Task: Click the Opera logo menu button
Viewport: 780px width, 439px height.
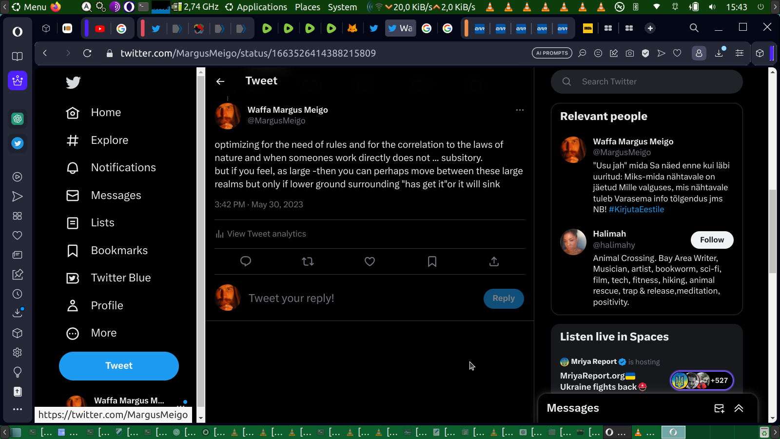Action: [18, 32]
